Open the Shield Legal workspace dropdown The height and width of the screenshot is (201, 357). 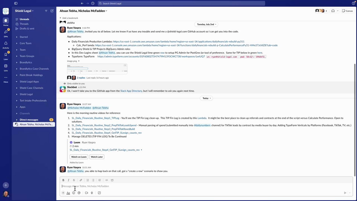[24, 11]
